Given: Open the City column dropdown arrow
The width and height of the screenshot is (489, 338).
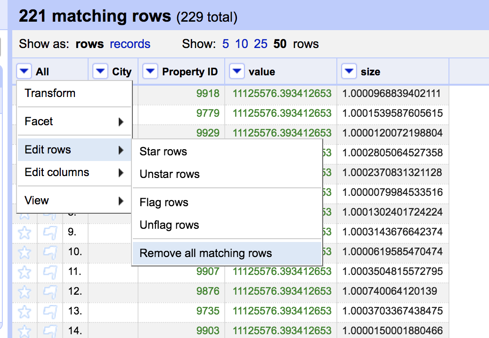Looking at the screenshot, I should (x=100, y=72).
